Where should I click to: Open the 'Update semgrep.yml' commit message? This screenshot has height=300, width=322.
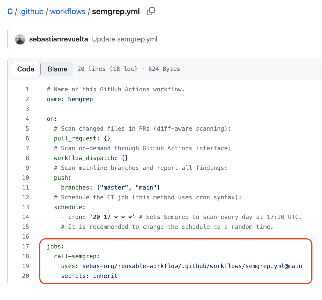pyautogui.click(x=125, y=39)
